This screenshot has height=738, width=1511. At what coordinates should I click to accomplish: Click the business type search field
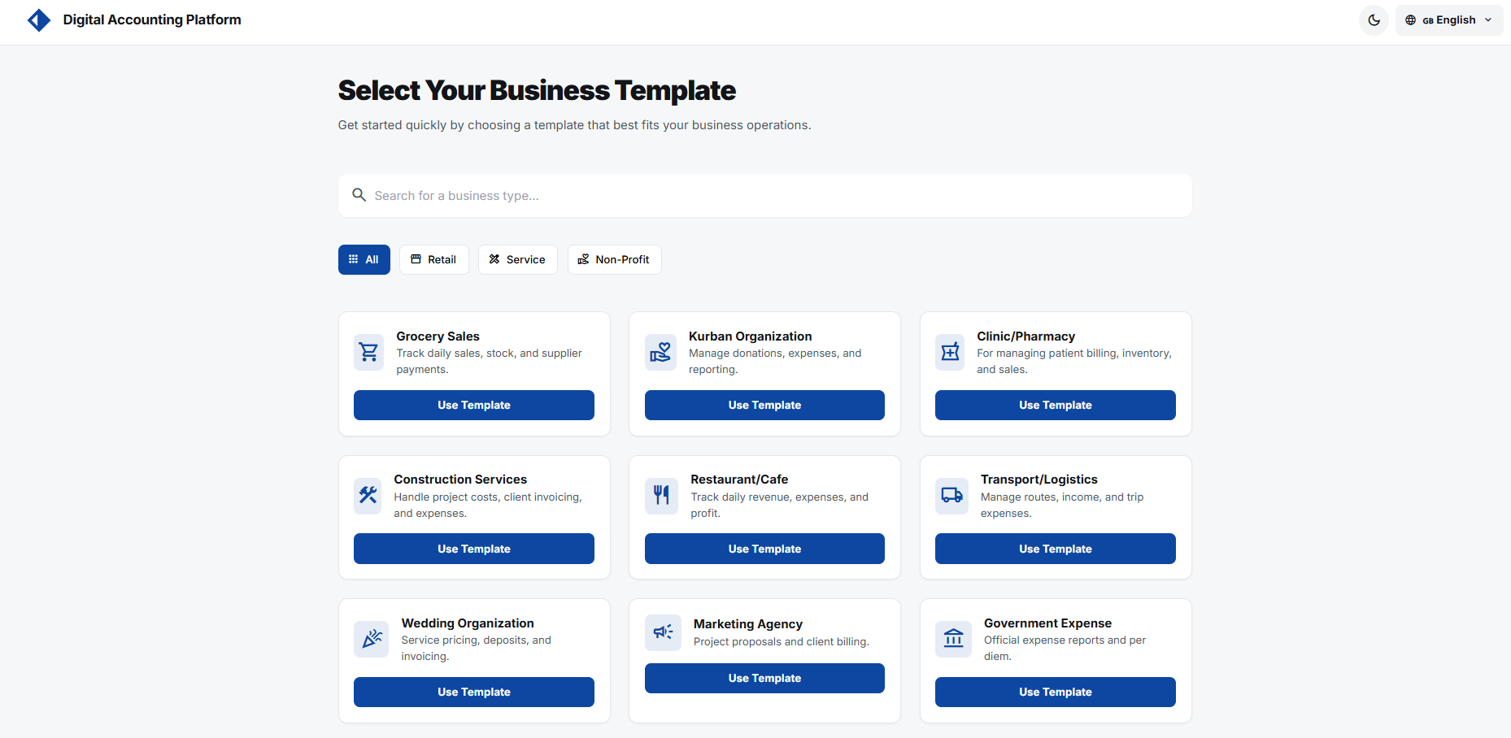tap(764, 195)
